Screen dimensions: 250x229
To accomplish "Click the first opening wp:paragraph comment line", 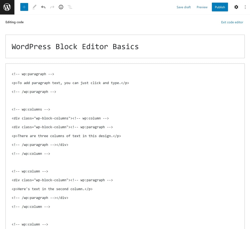I will click(33, 74).
